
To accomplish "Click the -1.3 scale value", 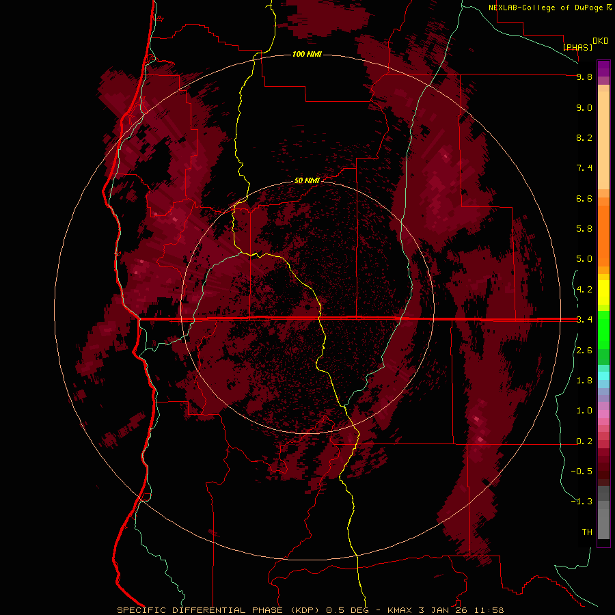I will pos(582,502).
